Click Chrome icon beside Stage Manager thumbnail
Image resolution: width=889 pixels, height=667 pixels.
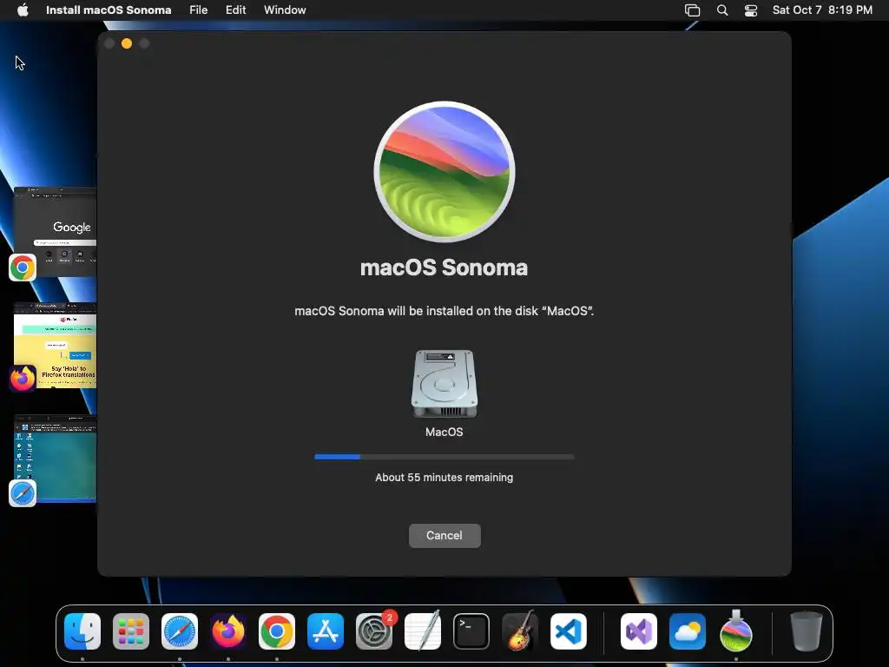pos(23,267)
